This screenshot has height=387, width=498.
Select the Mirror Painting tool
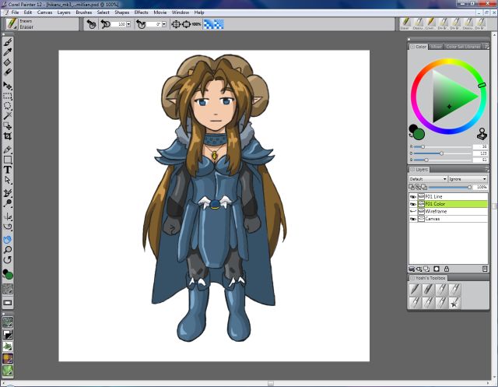coord(8,216)
